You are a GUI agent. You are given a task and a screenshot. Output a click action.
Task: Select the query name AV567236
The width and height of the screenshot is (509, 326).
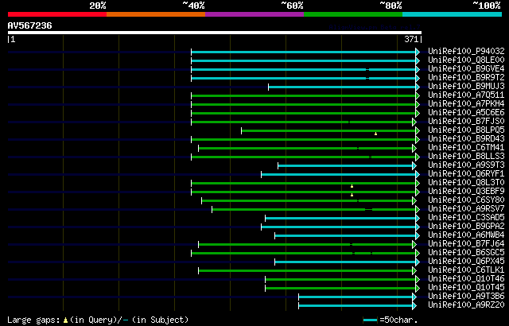(30, 25)
